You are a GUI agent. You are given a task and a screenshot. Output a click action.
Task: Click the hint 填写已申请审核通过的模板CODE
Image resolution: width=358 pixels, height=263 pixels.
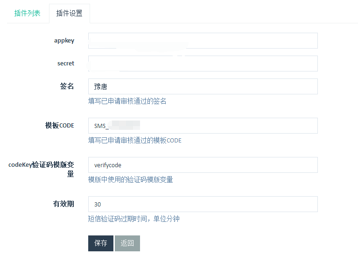pyautogui.click(x=134, y=140)
